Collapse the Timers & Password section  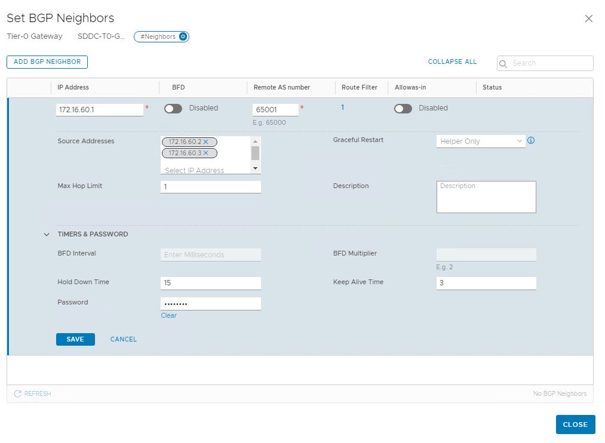point(47,235)
